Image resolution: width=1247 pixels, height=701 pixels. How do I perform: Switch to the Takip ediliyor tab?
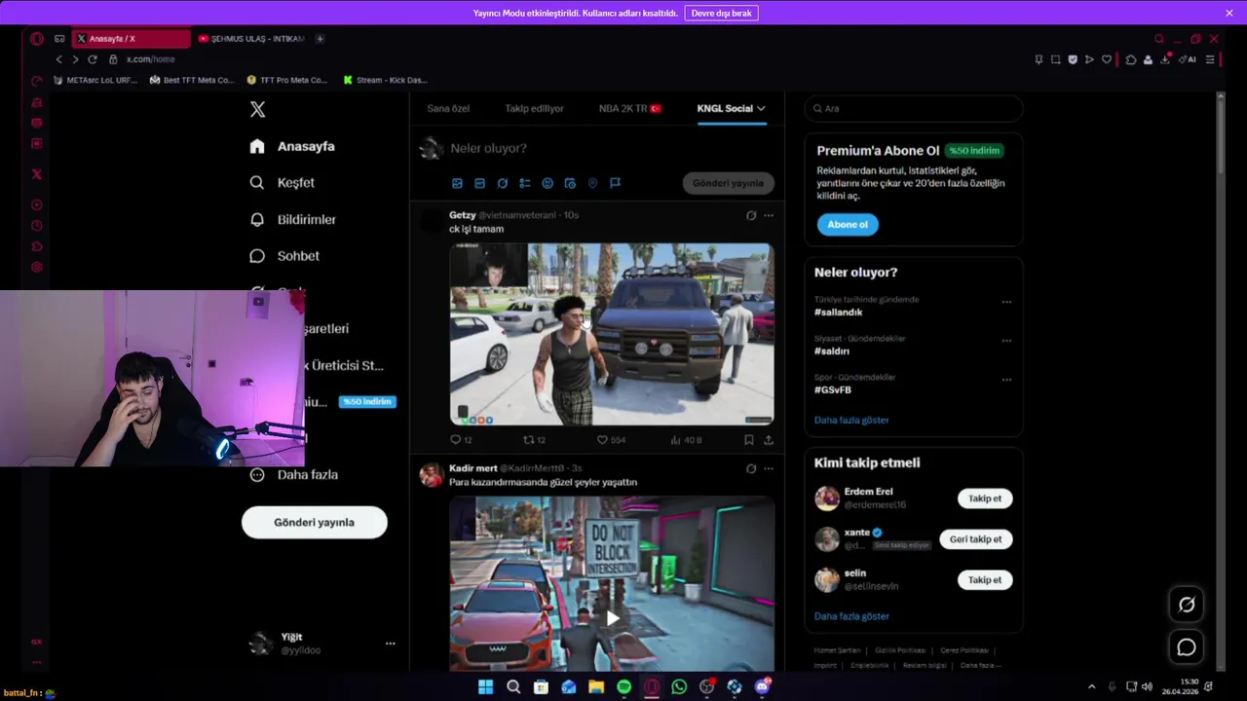point(534,108)
